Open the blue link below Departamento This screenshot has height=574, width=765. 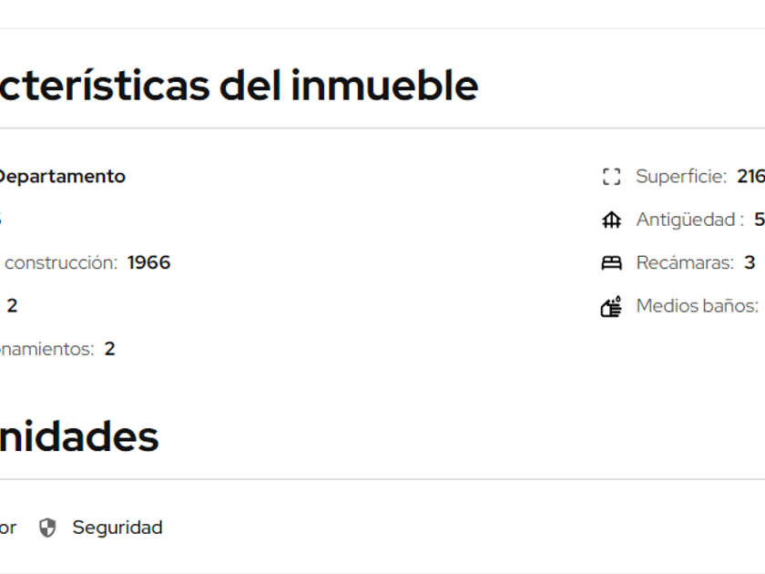pyautogui.click(x=1, y=220)
